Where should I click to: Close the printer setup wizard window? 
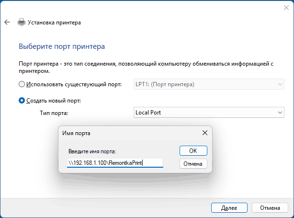286,8
